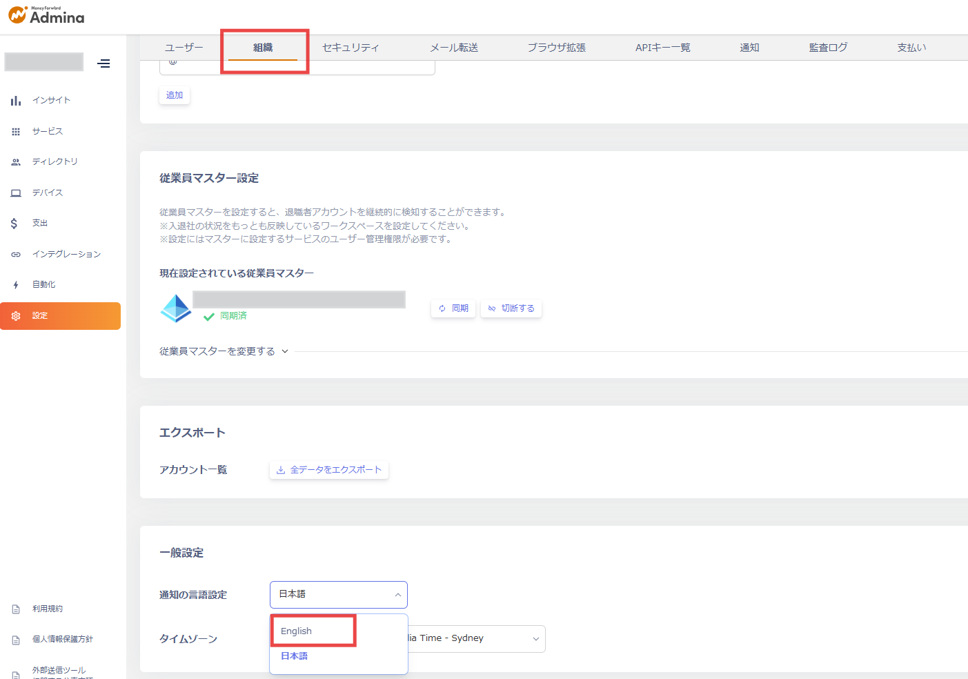Open the メール転送 tab
The width and height of the screenshot is (968, 679).
(454, 48)
